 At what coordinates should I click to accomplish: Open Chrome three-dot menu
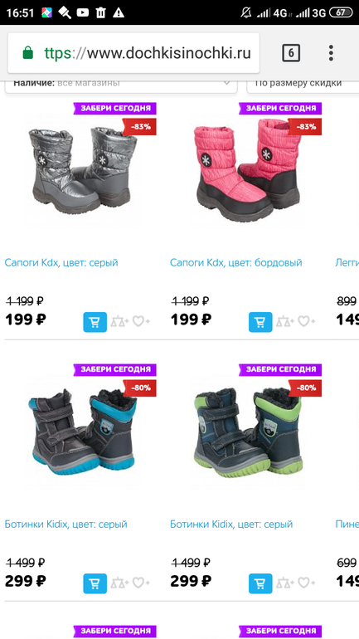click(331, 53)
